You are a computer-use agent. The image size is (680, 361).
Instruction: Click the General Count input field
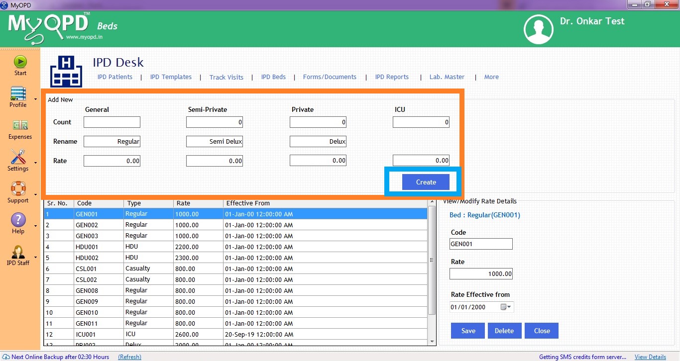click(x=112, y=122)
